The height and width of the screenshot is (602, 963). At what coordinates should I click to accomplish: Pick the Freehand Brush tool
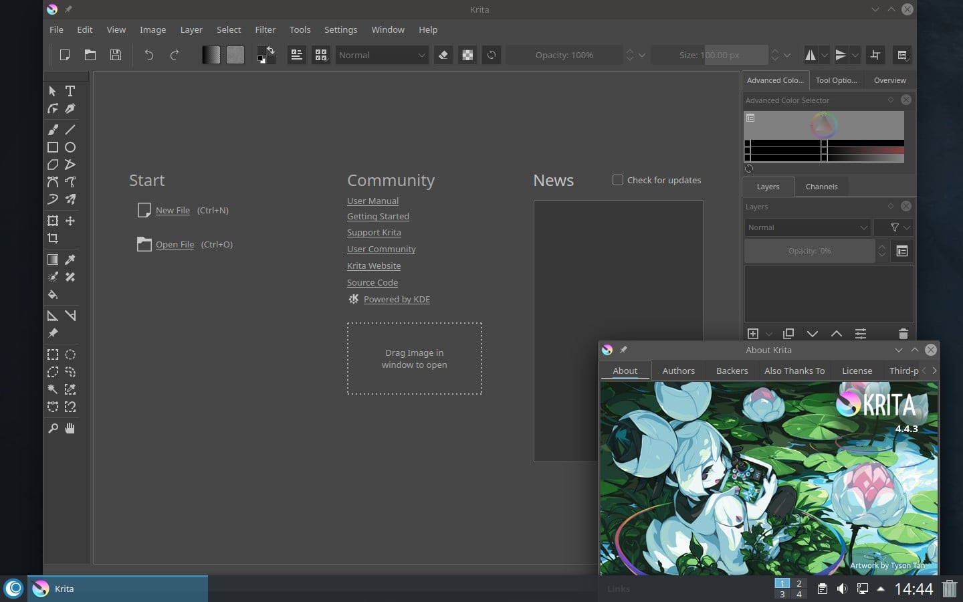click(x=53, y=130)
